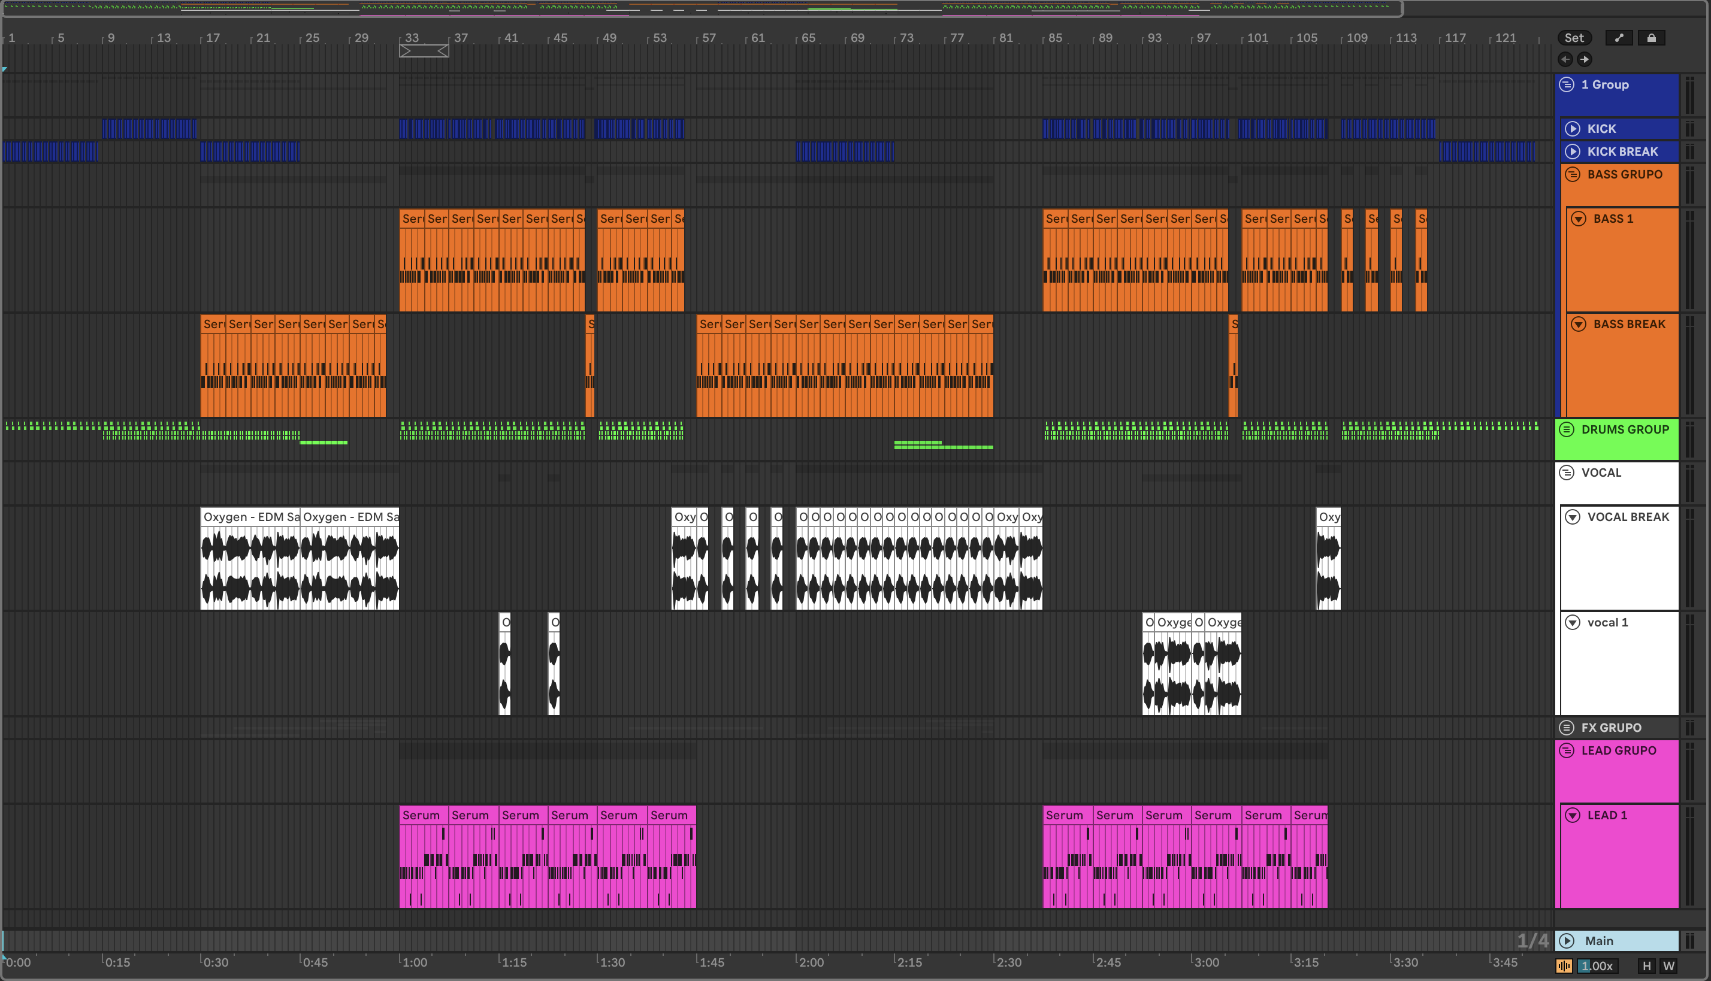Viewport: 1711px width, 981px height.
Task: Click the 1.00x zoom factor field
Action: [x=1597, y=966]
